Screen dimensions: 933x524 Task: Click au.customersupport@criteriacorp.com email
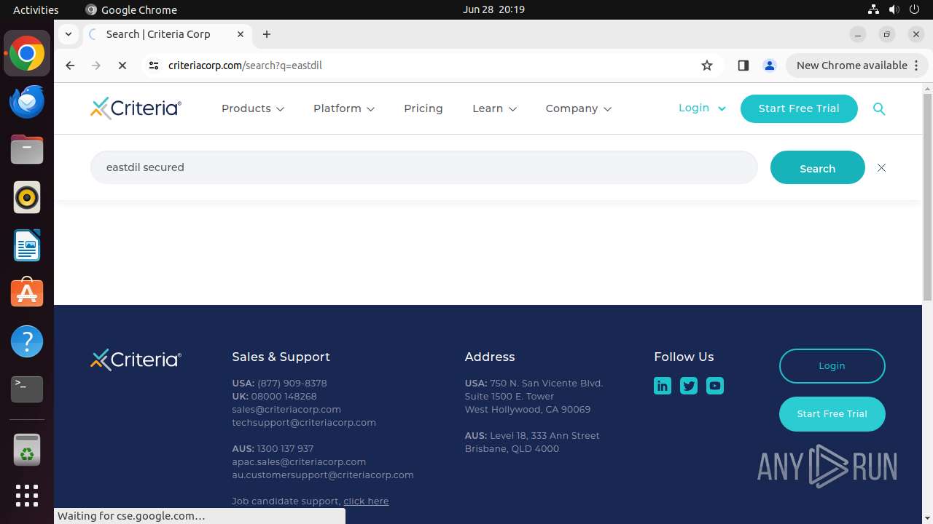tap(323, 475)
